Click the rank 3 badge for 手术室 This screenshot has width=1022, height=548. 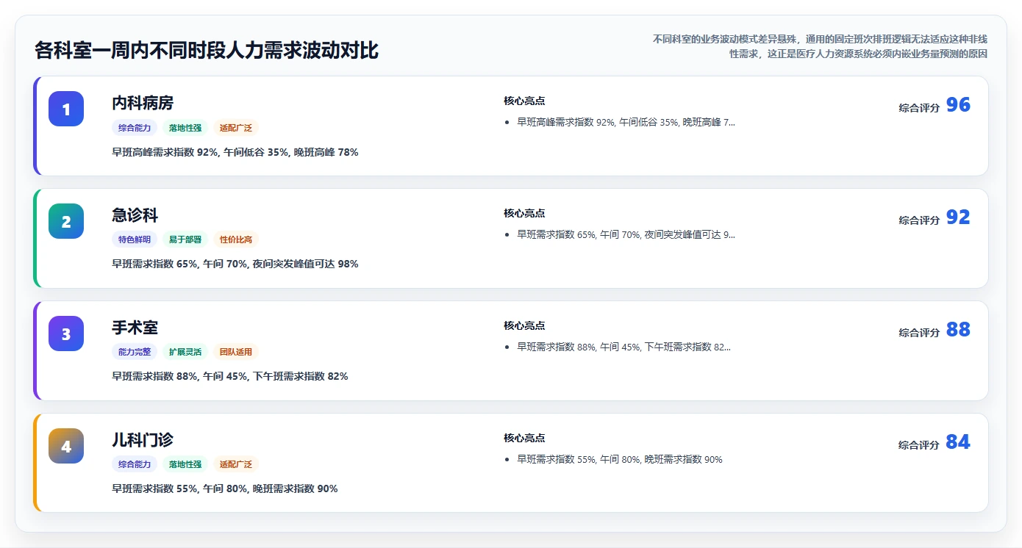click(x=66, y=334)
